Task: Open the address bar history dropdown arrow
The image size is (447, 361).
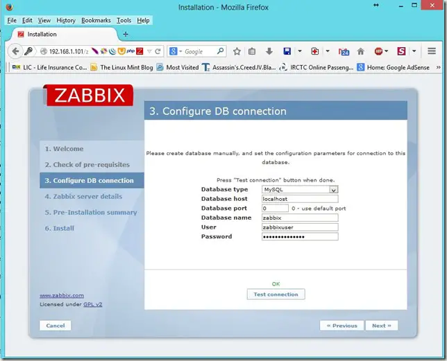Action: tap(149, 51)
